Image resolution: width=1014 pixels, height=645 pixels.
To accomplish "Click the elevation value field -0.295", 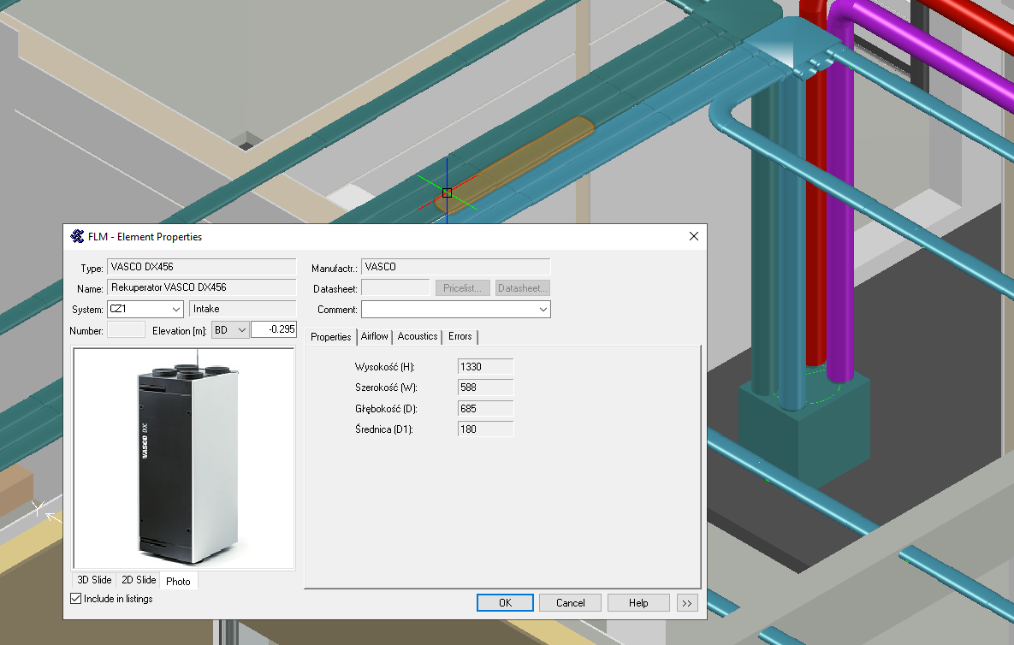I will [273, 330].
